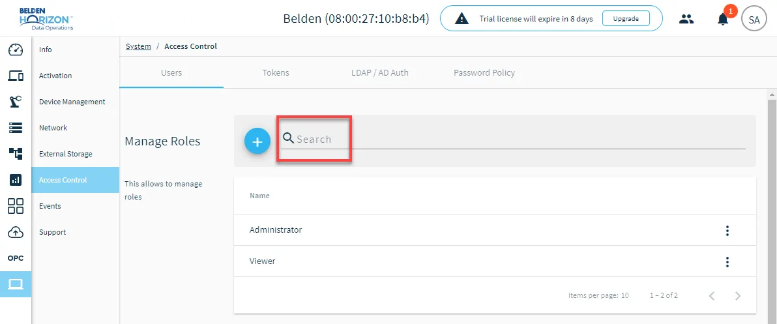Open the flow hierarchy icon in sidebar

[x=16, y=154]
